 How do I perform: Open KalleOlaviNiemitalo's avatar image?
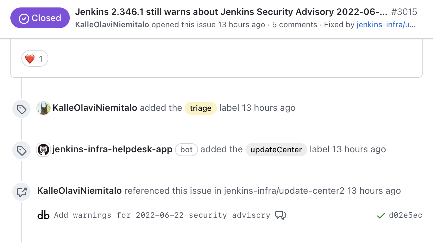pyautogui.click(x=43, y=108)
